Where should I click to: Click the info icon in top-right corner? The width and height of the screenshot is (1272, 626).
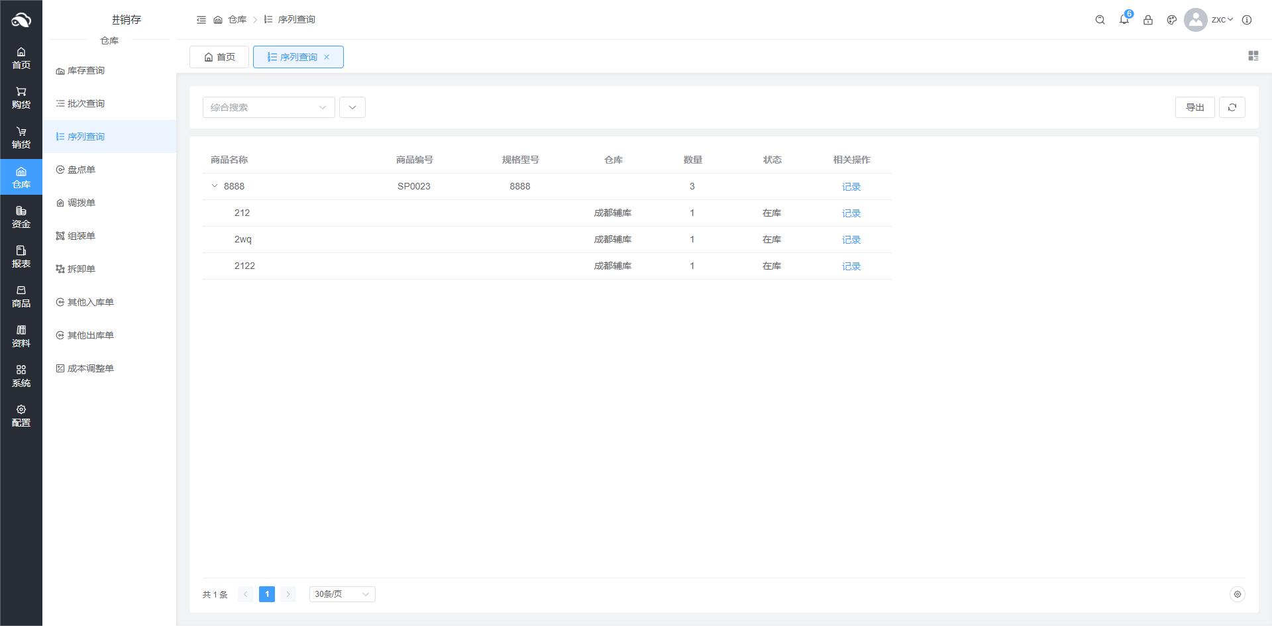tap(1247, 20)
